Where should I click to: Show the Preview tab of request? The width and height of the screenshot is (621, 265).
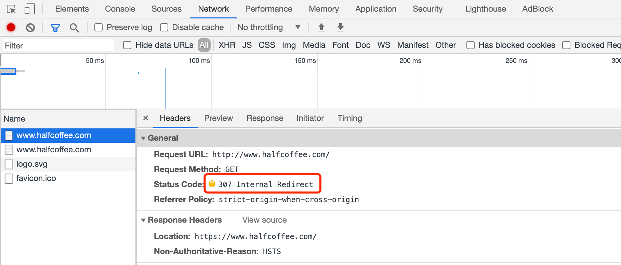219,118
